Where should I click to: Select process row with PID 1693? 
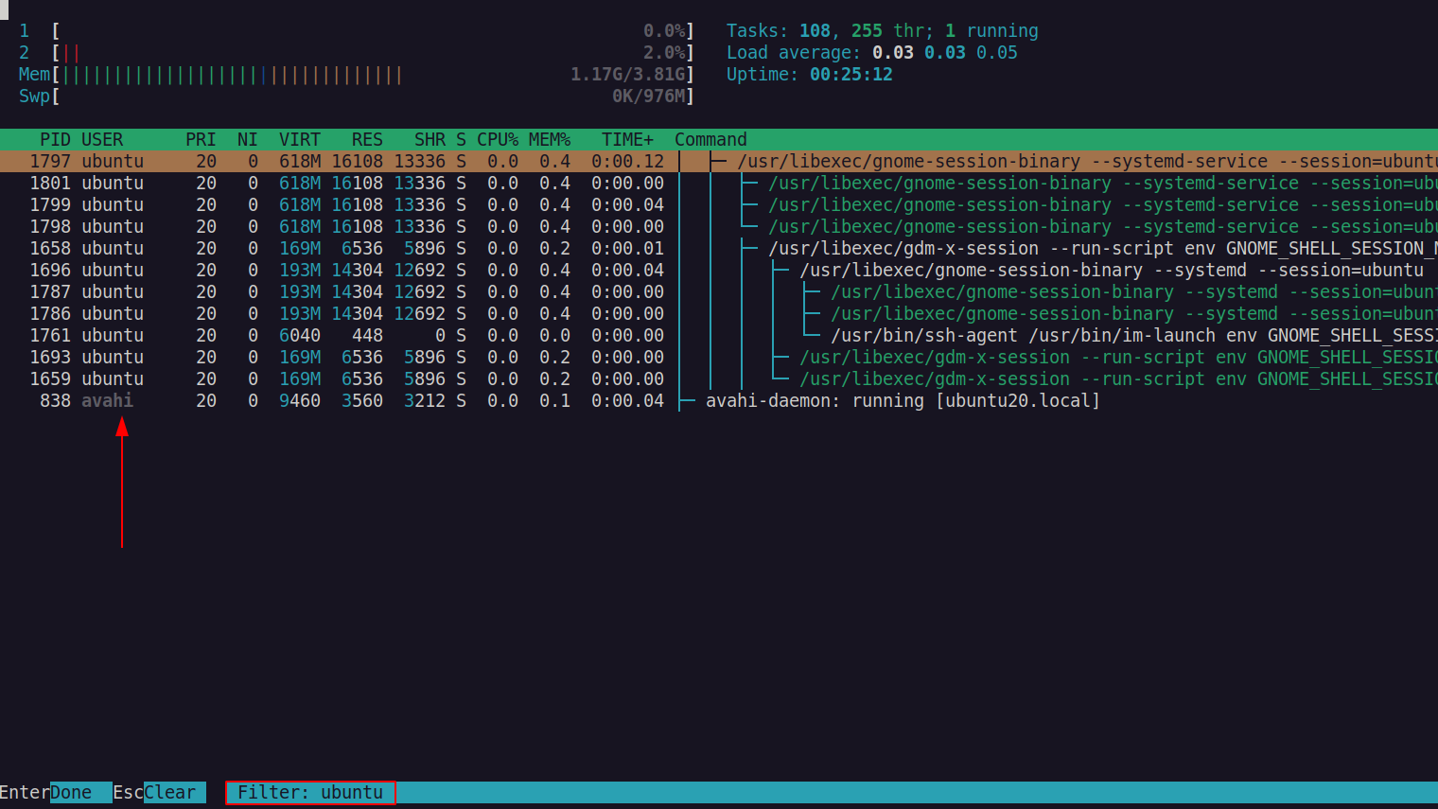[719, 358]
